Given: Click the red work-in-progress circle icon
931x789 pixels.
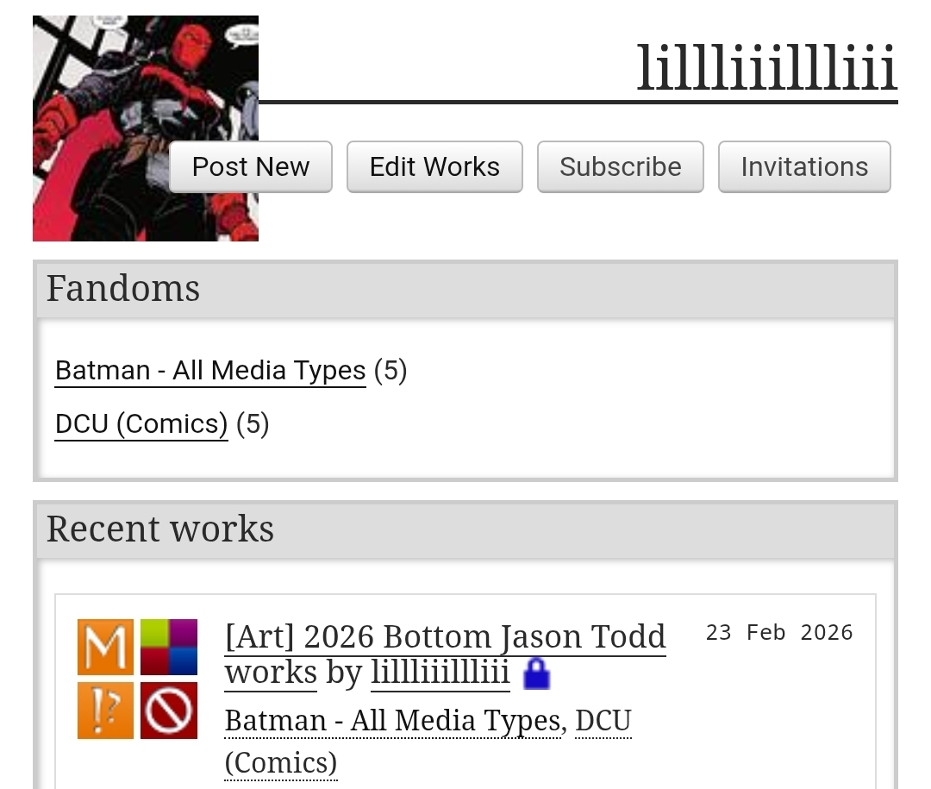Looking at the screenshot, I should pyautogui.click(x=169, y=711).
